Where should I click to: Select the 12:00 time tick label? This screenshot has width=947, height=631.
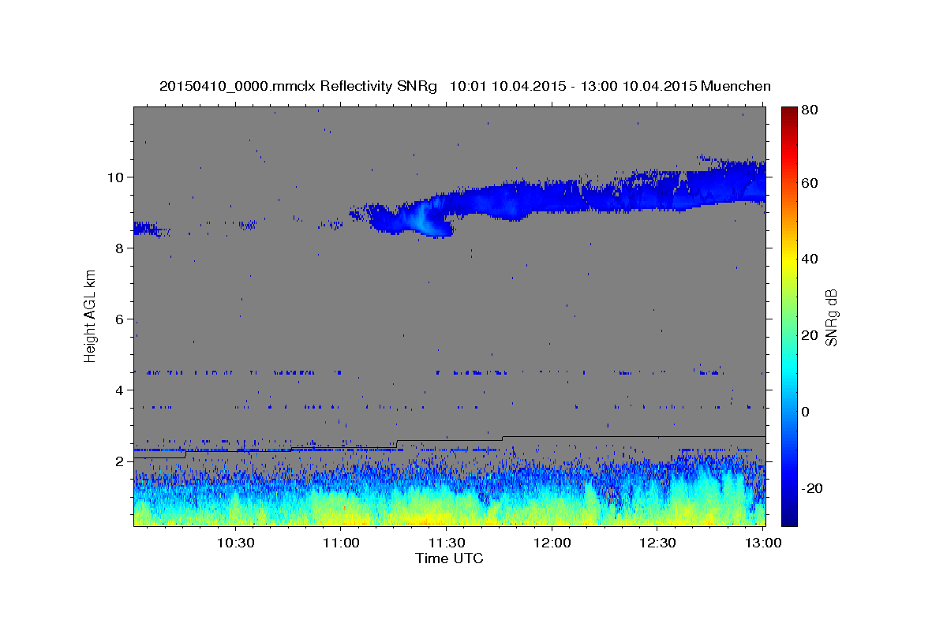552,543
